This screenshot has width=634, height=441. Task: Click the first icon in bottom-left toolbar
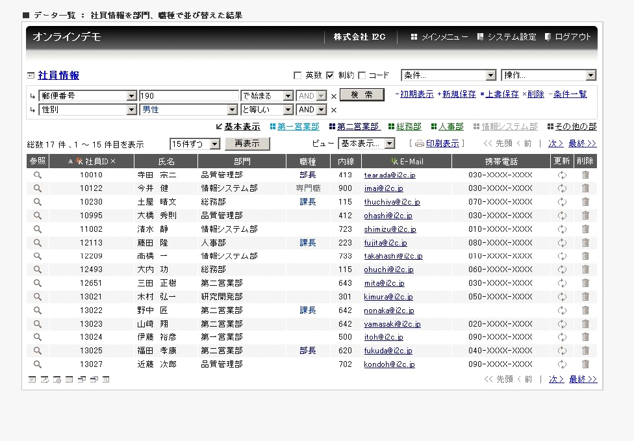(x=32, y=379)
